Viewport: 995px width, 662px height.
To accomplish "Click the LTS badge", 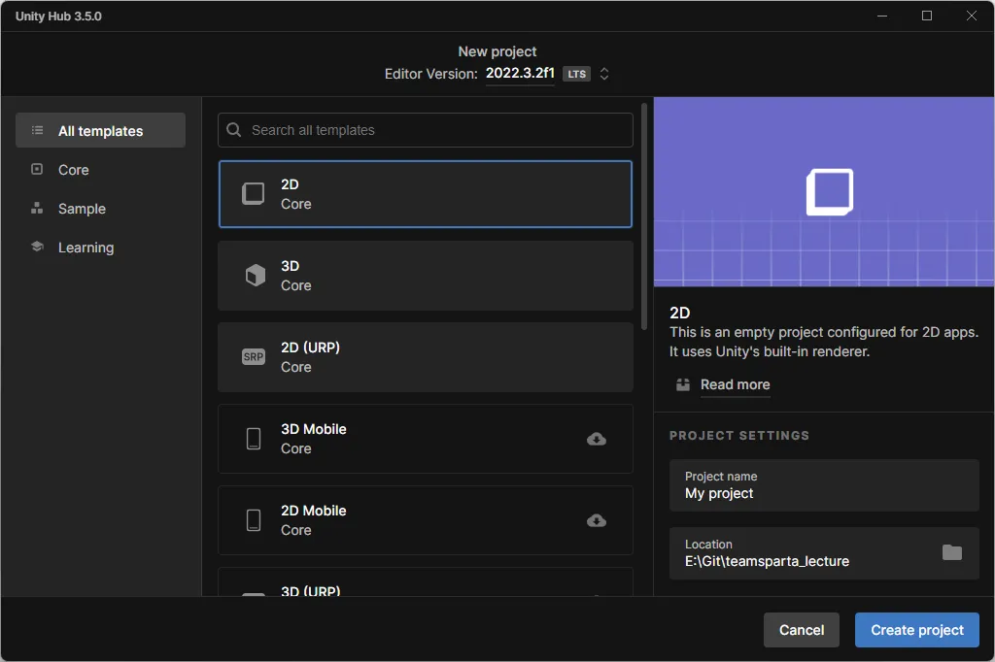I will click(x=576, y=74).
